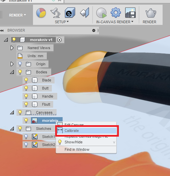
Task: Start In-Canvas Render play icon
Action: point(101,13)
